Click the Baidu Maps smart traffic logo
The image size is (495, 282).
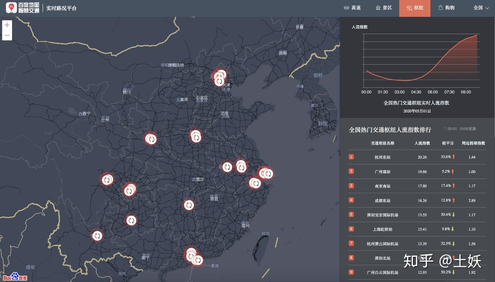pos(23,8)
